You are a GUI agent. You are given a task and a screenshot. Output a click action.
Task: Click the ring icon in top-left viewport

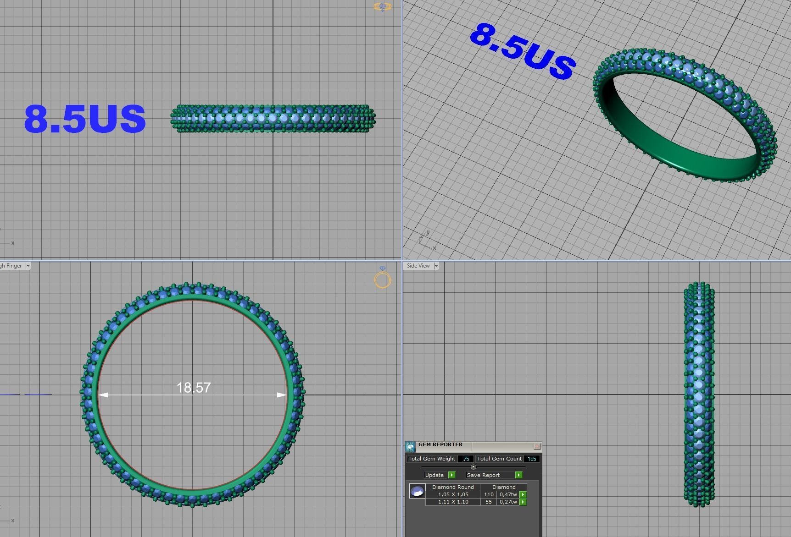tap(383, 6)
